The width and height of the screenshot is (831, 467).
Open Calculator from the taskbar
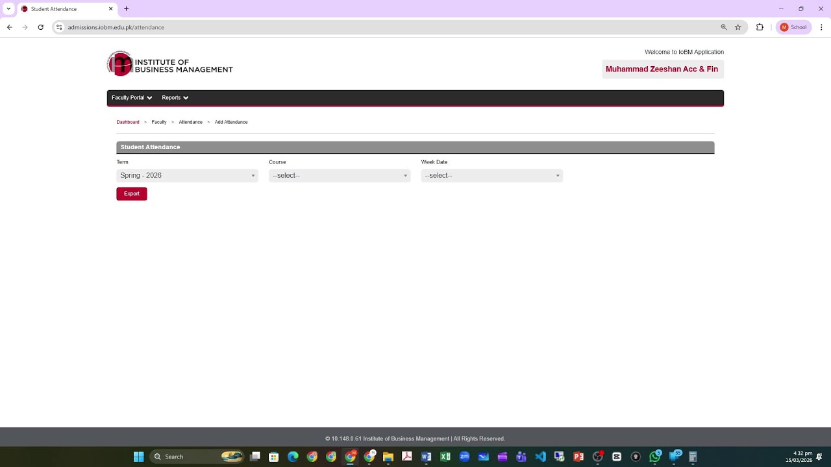pyautogui.click(x=693, y=457)
